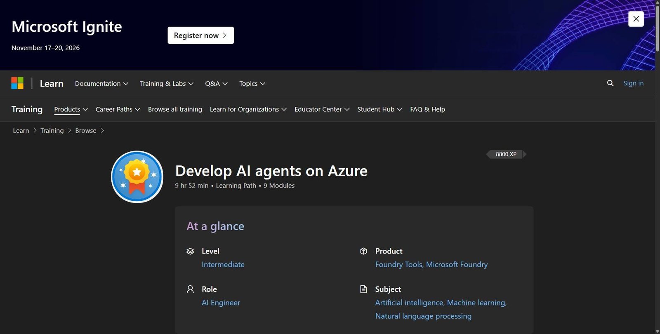Open the Q&A dropdown menu
The height and width of the screenshot is (334, 660).
(216, 83)
